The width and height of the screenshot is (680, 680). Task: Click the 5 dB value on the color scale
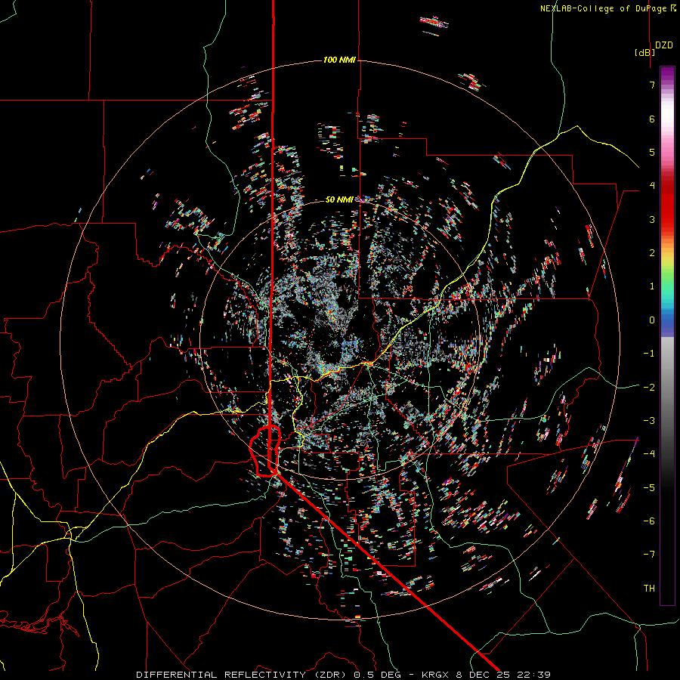tap(652, 152)
